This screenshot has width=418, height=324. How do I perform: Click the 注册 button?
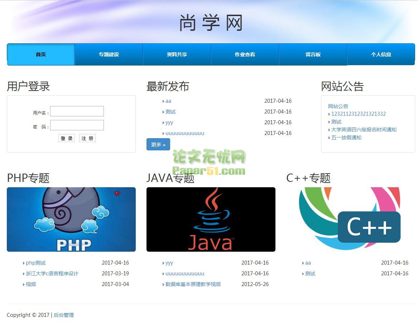point(87,138)
